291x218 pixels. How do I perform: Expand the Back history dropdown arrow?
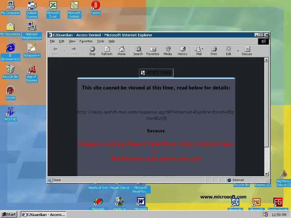point(65,51)
